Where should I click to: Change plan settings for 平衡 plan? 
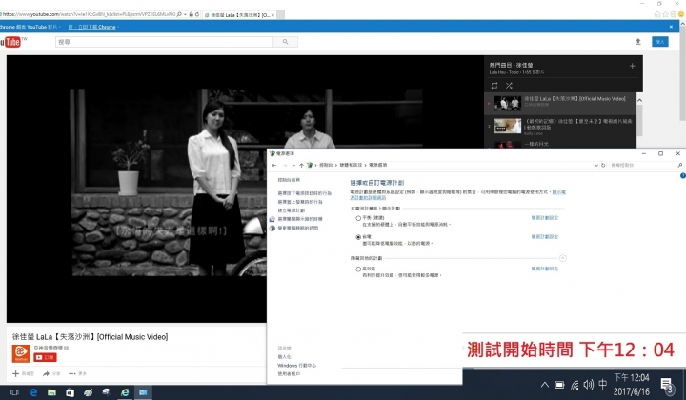tap(545, 218)
